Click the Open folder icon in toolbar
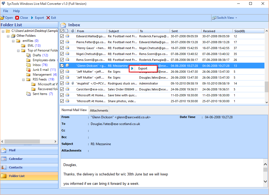This screenshot has height=195, width=269. click(x=2, y=18)
